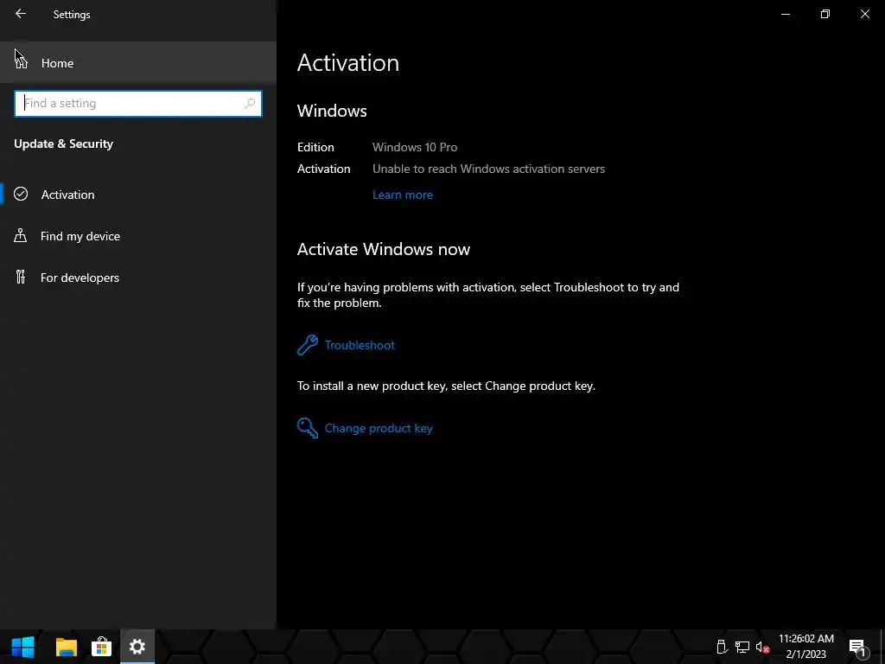Open the Windows Start menu
885x664 pixels.
23,647
